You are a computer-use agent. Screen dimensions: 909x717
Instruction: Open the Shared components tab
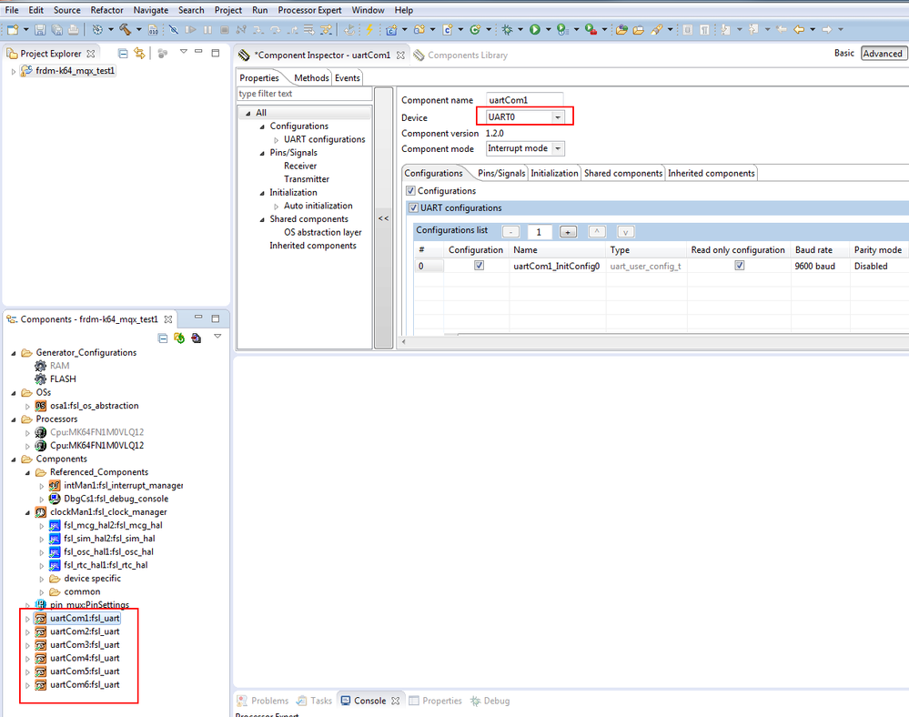pyautogui.click(x=622, y=173)
